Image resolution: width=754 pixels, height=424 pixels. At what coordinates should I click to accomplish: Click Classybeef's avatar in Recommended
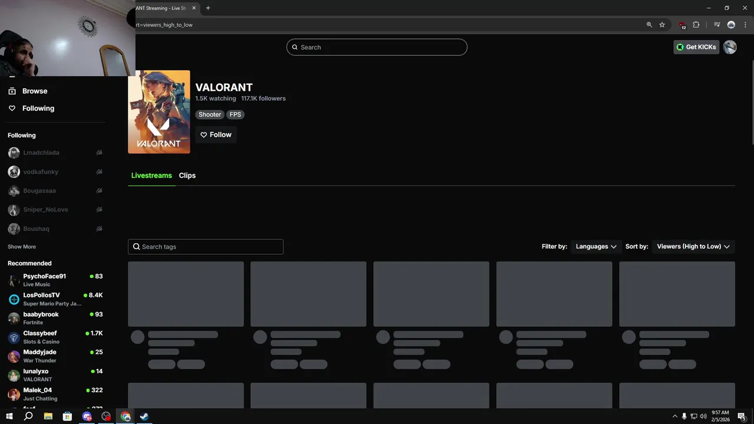(14, 337)
